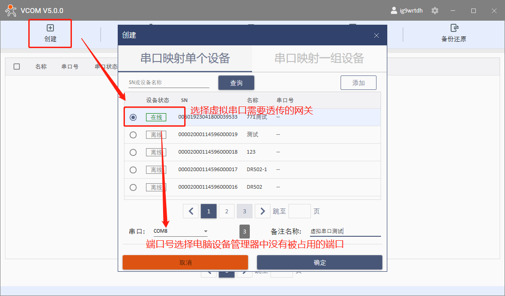Tick the select-all checkbox in table header

(x=17, y=66)
